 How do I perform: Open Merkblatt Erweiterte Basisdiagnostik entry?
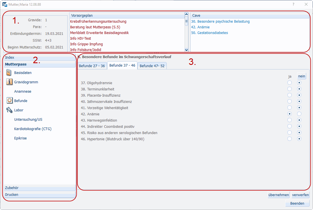(x=99, y=33)
